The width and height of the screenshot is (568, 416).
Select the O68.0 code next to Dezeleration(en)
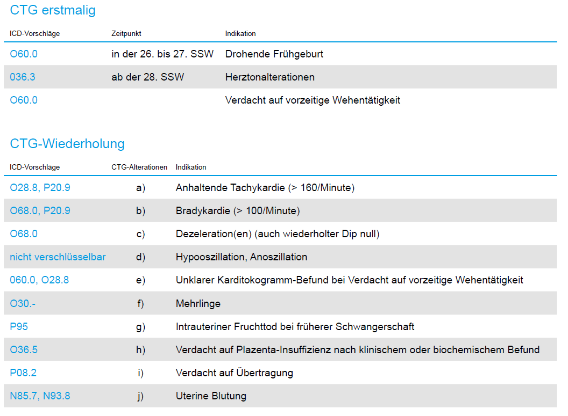24,234
